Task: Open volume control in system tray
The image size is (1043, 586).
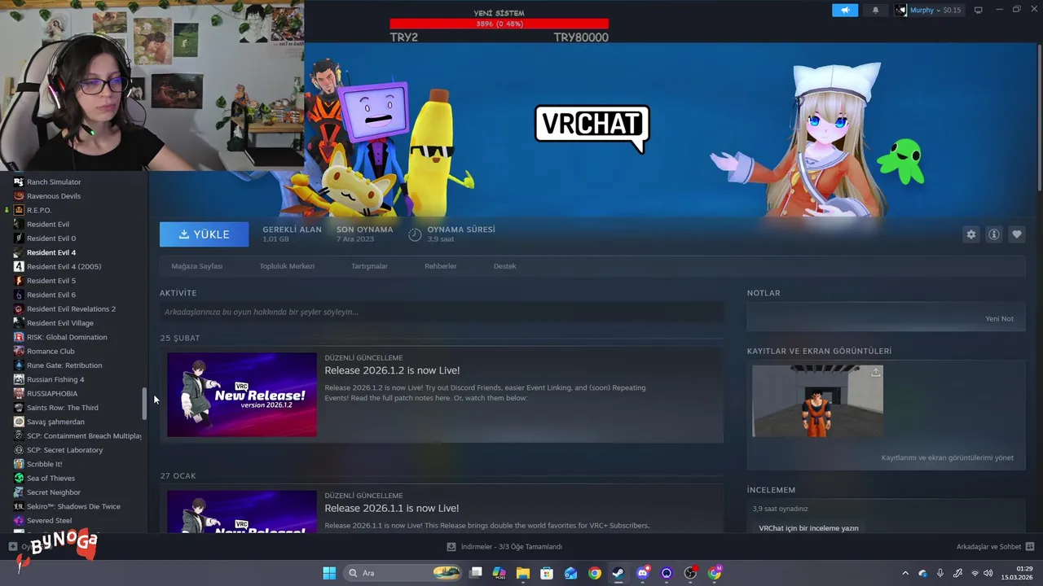Action: click(988, 573)
